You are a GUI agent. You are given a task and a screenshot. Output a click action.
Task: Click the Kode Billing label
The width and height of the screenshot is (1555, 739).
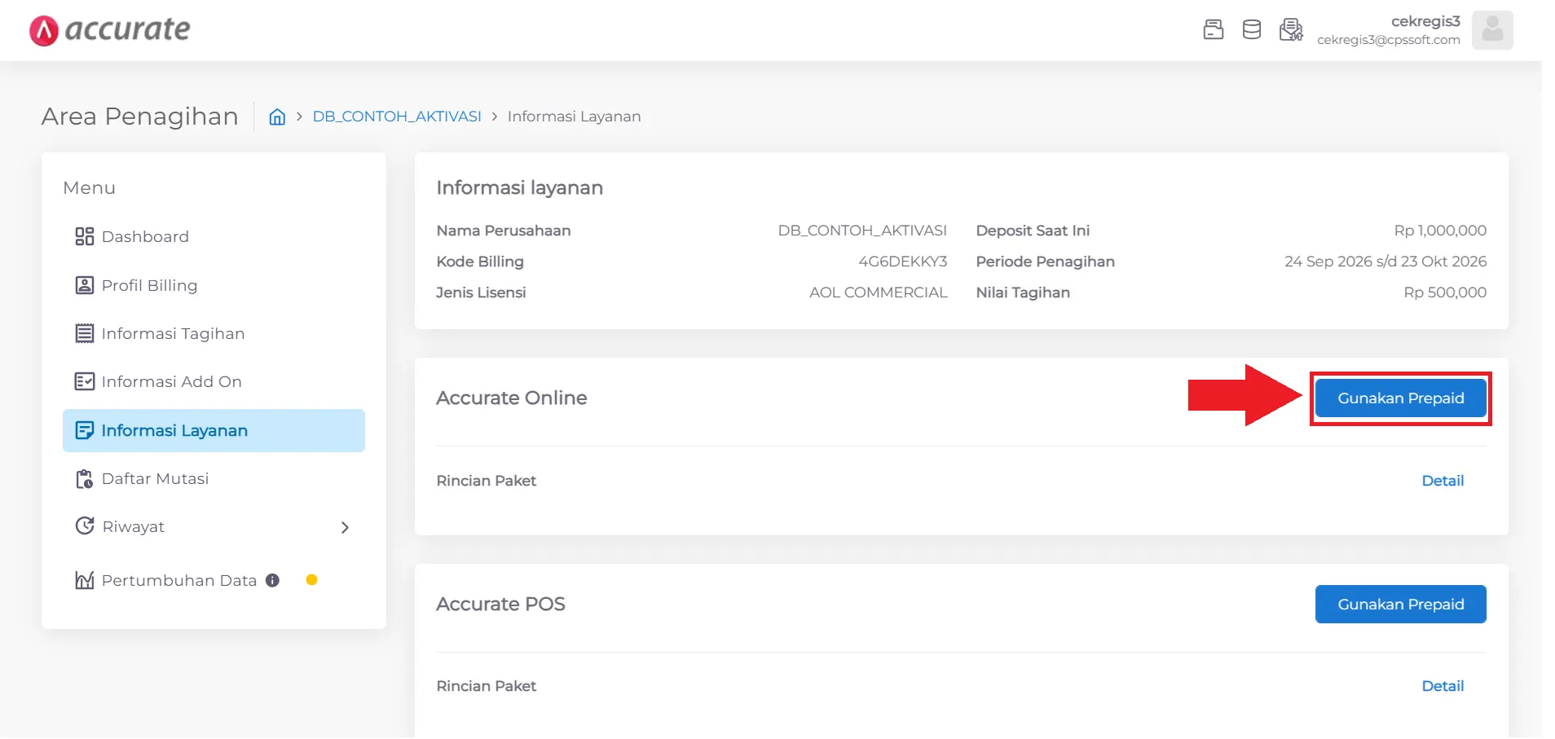point(480,262)
